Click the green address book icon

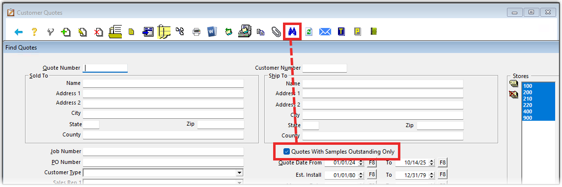point(373,31)
